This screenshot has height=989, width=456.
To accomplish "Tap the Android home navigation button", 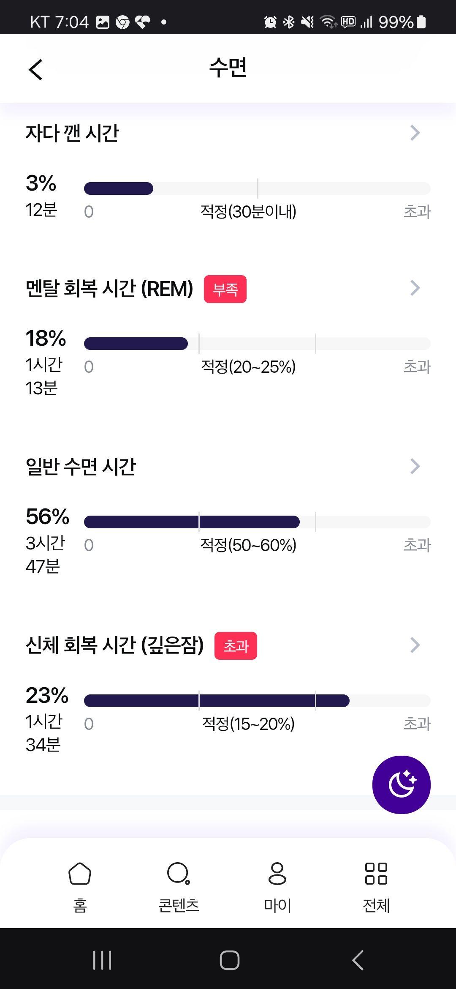I will [230, 960].
